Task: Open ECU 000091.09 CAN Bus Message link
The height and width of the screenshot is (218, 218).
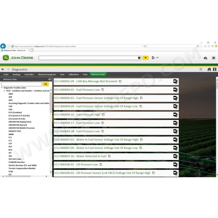Action: coord(86,81)
